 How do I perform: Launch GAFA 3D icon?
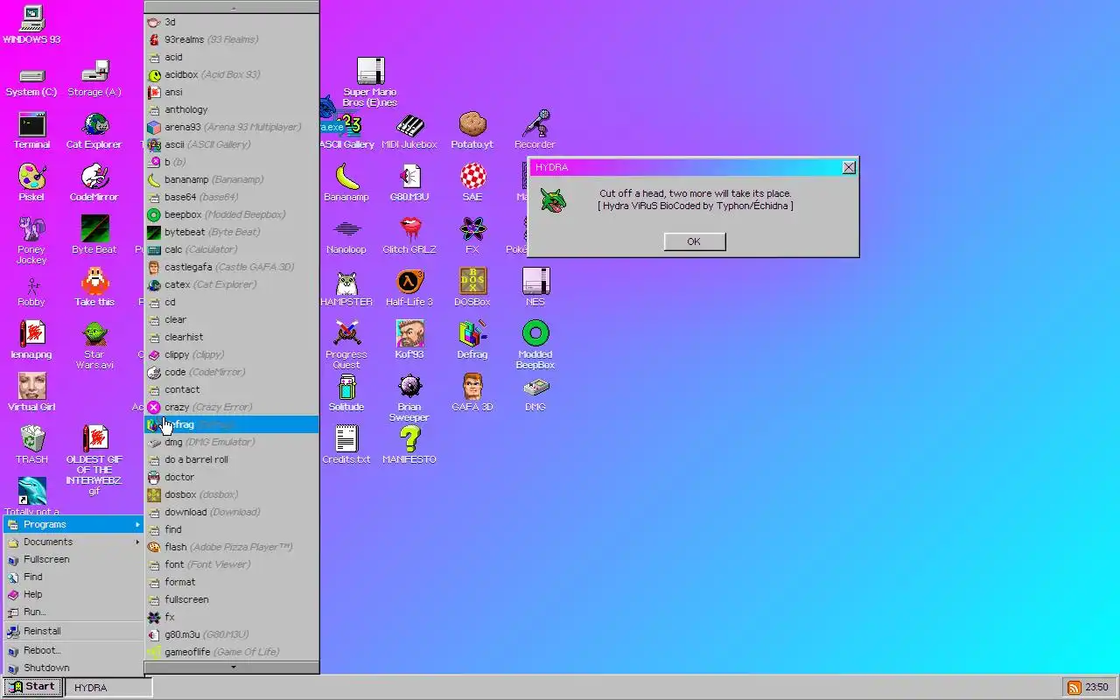pyautogui.click(x=472, y=393)
